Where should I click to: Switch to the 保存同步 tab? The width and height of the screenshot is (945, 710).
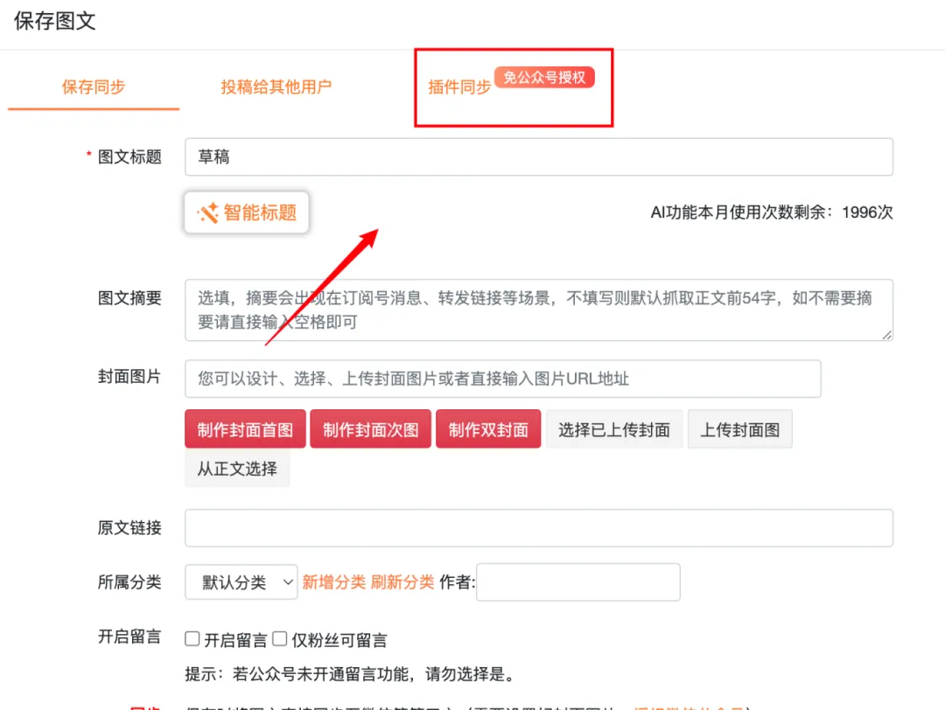(94, 87)
